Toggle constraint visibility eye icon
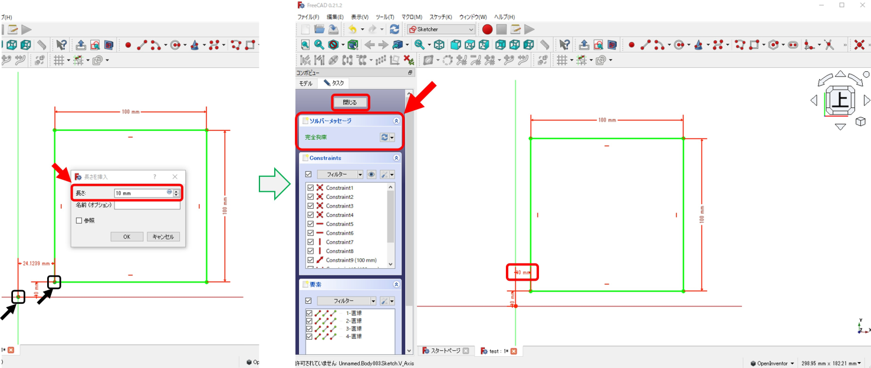 [371, 175]
